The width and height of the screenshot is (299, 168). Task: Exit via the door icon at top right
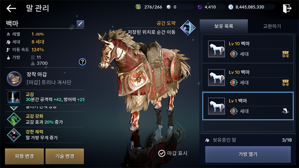click(287, 8)
